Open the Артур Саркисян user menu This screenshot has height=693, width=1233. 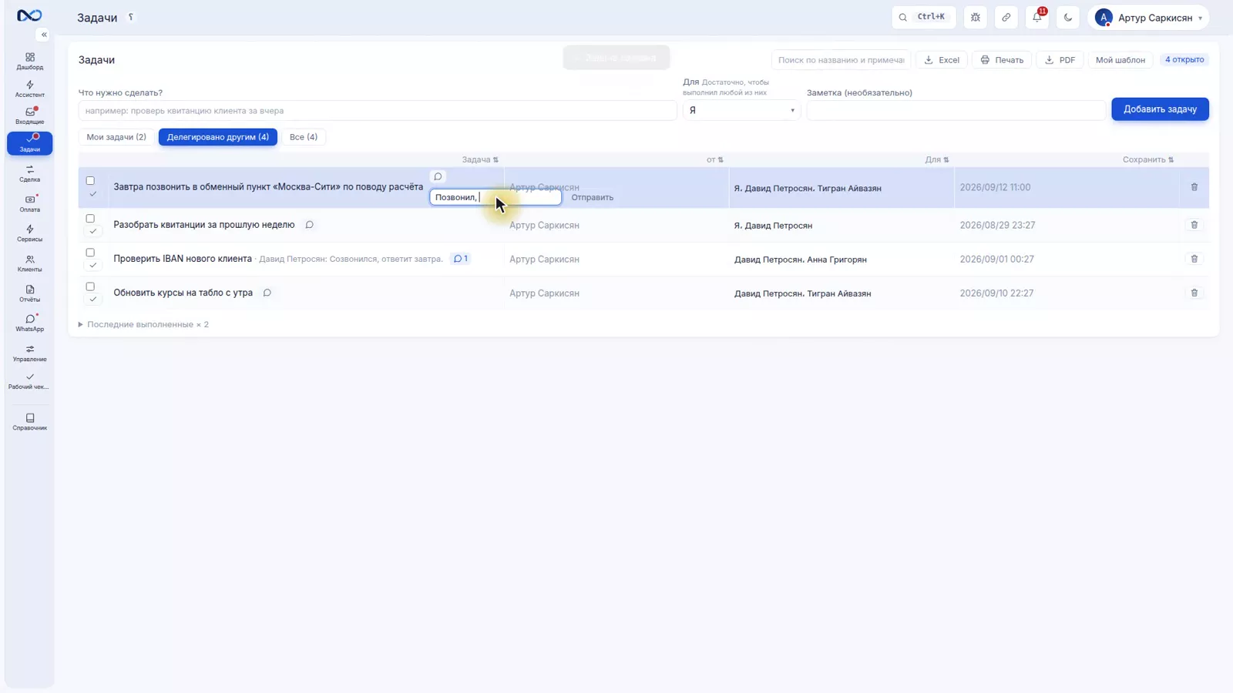[x=1148, y=17]
